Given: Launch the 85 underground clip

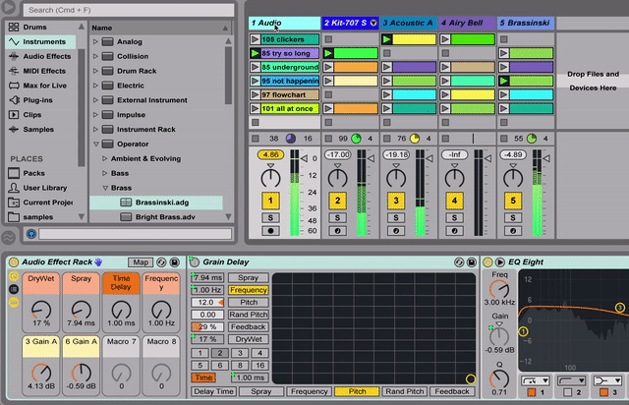Looking at the screenshot, I should coord(255,67).
